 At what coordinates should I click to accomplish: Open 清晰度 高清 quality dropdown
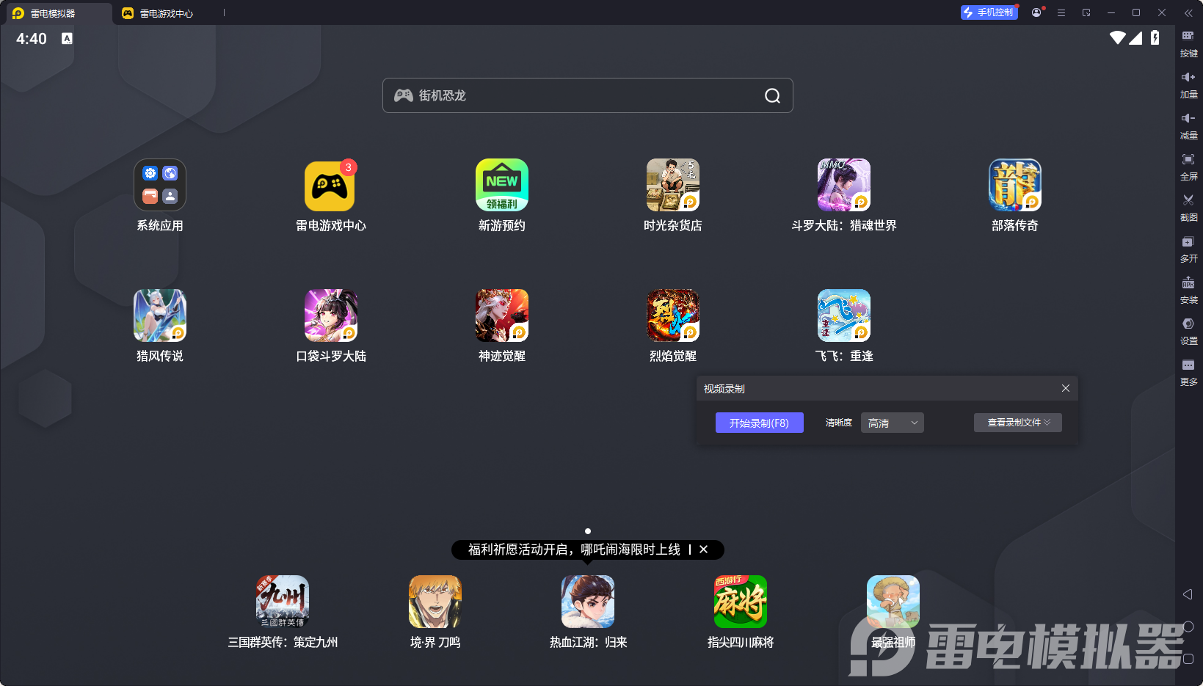[893, 423]
